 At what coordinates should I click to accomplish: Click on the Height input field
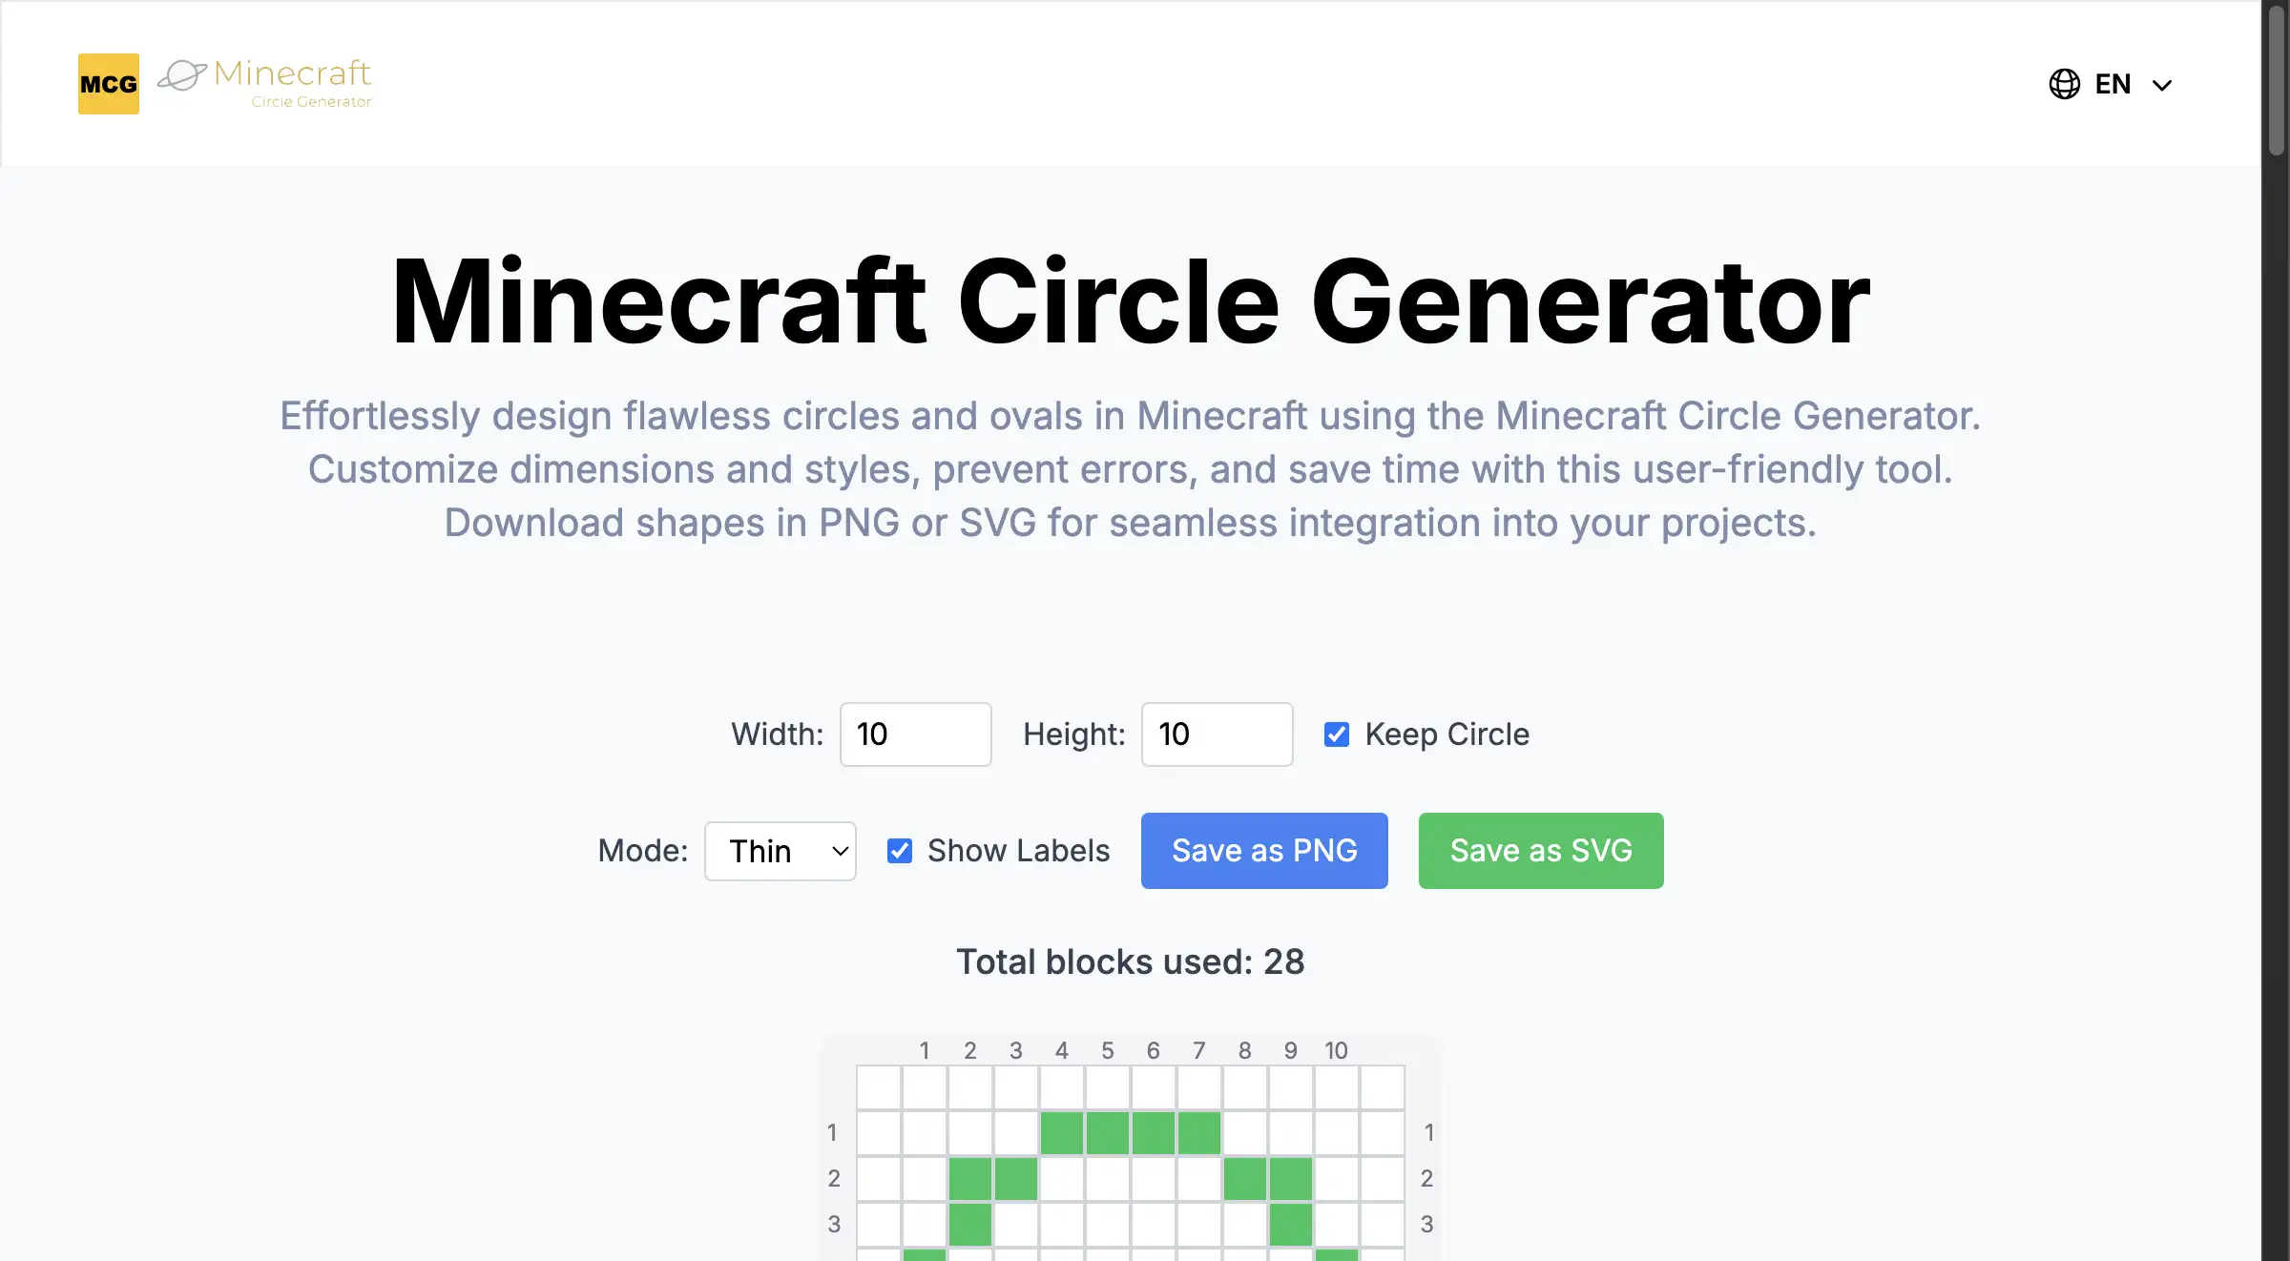point(1216,733)
